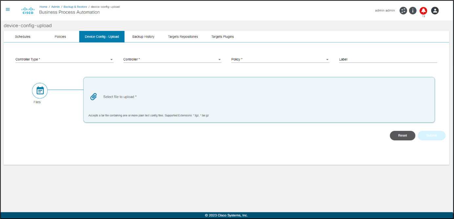454x219 pixels.
Task: Click the device-config-upload page heading
Action: [x=28, y=26]
